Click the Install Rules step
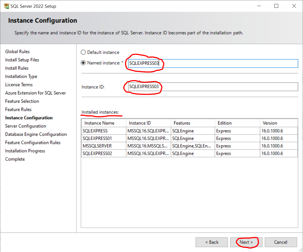The image size is (303, 252). [x=17, y=68]
